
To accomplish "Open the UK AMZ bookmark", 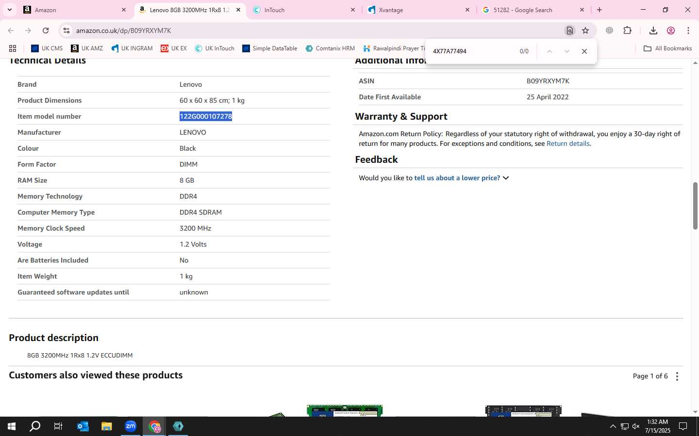I will pos(87,48).
